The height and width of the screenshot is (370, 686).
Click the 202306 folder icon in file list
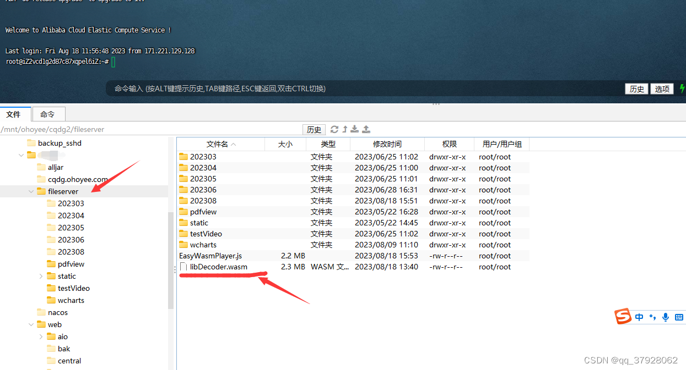coord(183,190)
